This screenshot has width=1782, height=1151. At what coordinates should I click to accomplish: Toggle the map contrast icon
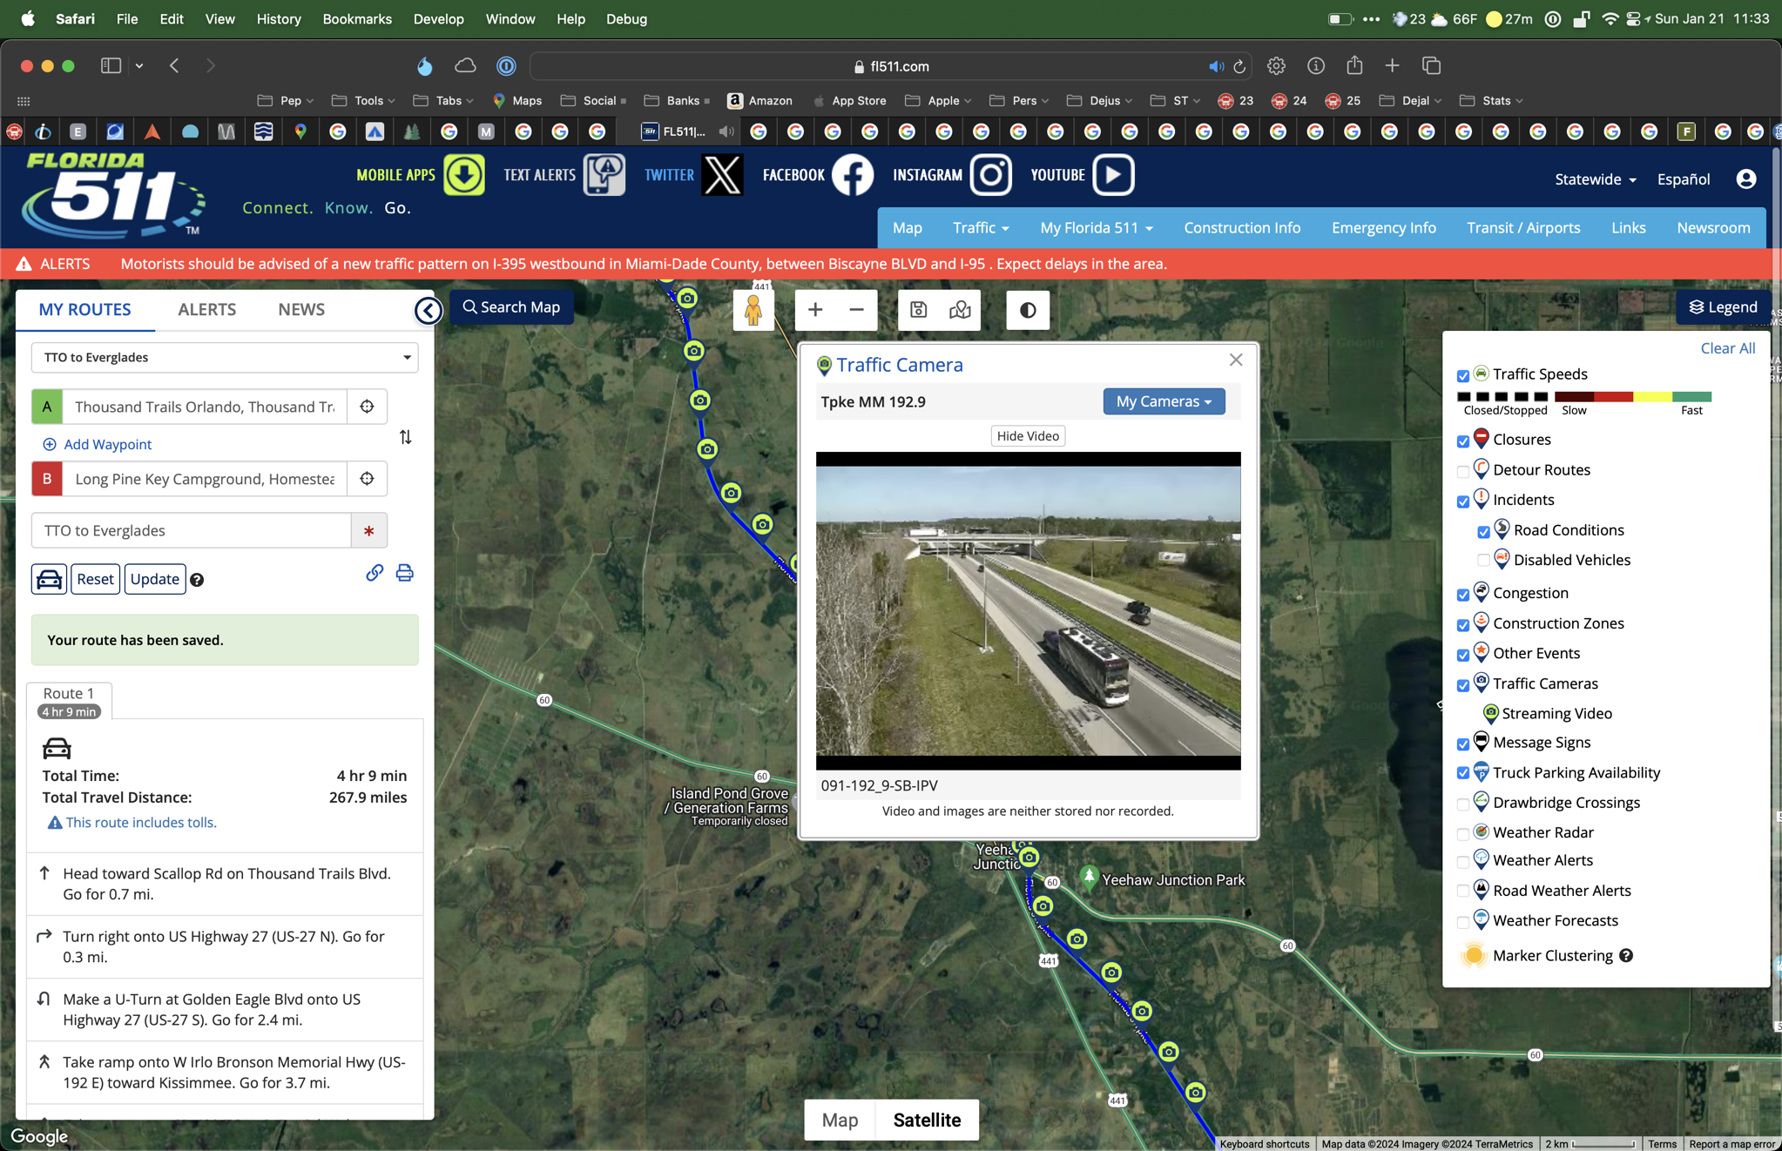point(1028,310)
